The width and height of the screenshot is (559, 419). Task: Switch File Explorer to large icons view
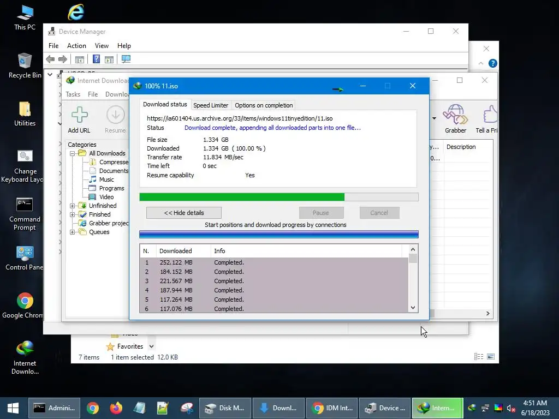click(x=491, y=357)
